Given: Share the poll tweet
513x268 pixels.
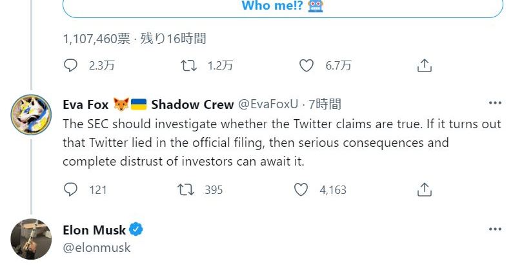Looking at the screenshot, I should click(424, 66).
